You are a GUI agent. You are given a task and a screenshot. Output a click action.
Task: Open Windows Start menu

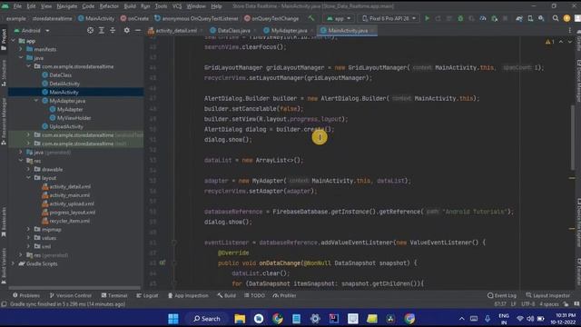[x=173, y=319]
